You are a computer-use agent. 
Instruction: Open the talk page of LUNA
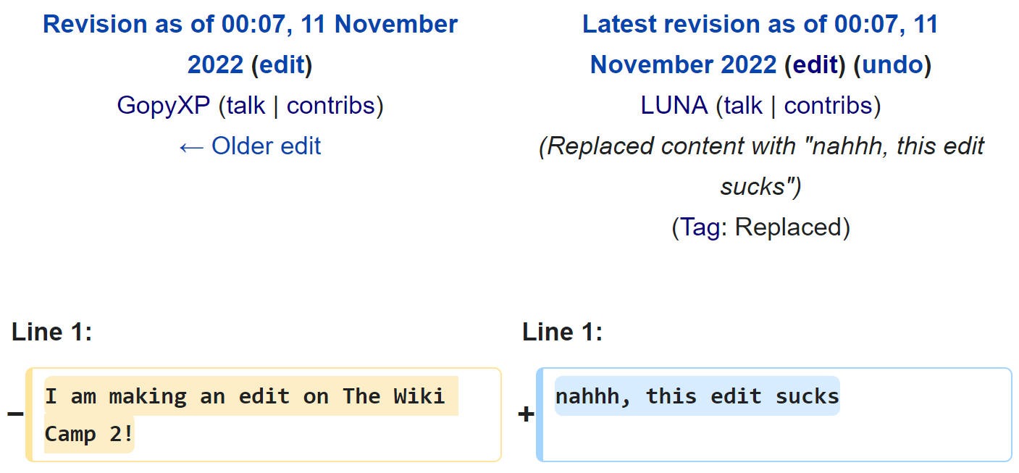click(x=743, y=106)
